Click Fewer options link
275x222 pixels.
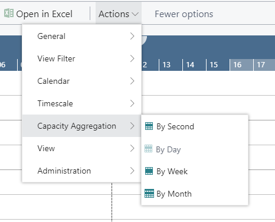point(184,14)
